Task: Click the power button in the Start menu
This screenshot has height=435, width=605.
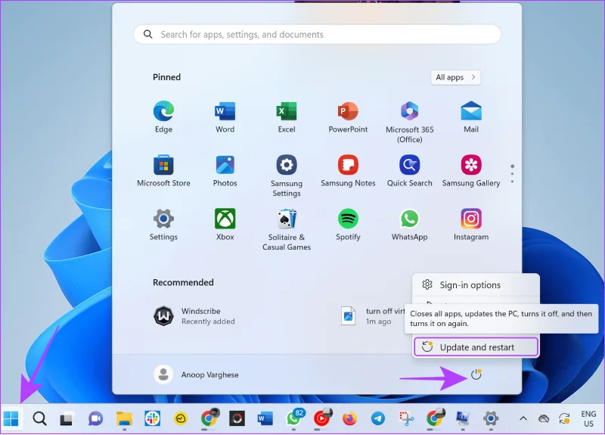Action: click(476, 374)
